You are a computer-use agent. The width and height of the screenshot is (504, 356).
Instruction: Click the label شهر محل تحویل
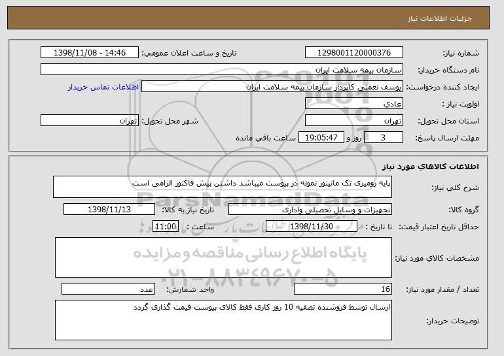[170, 121]
